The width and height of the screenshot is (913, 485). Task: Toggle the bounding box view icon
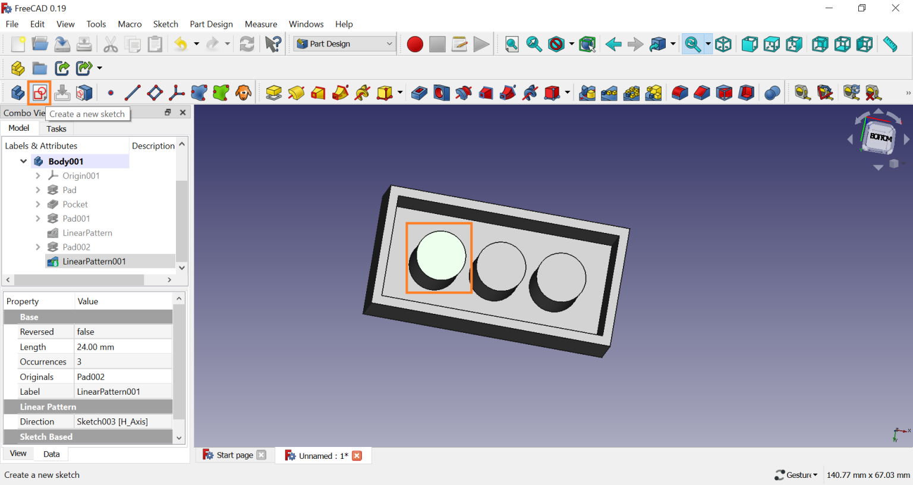[x=587, y=44]
